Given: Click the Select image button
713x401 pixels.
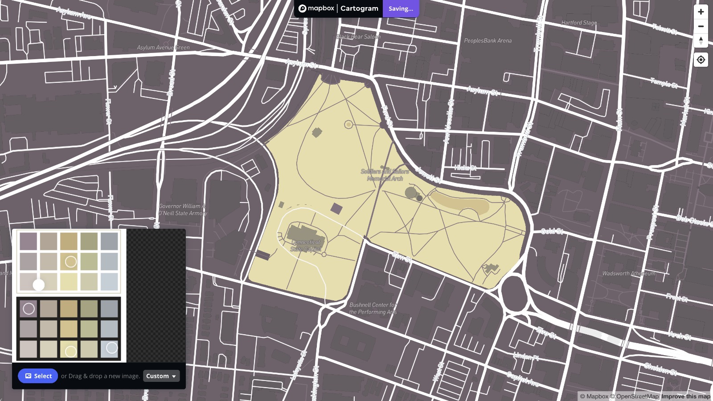Looking at the screenshot, I should click(x=38, y=376).
